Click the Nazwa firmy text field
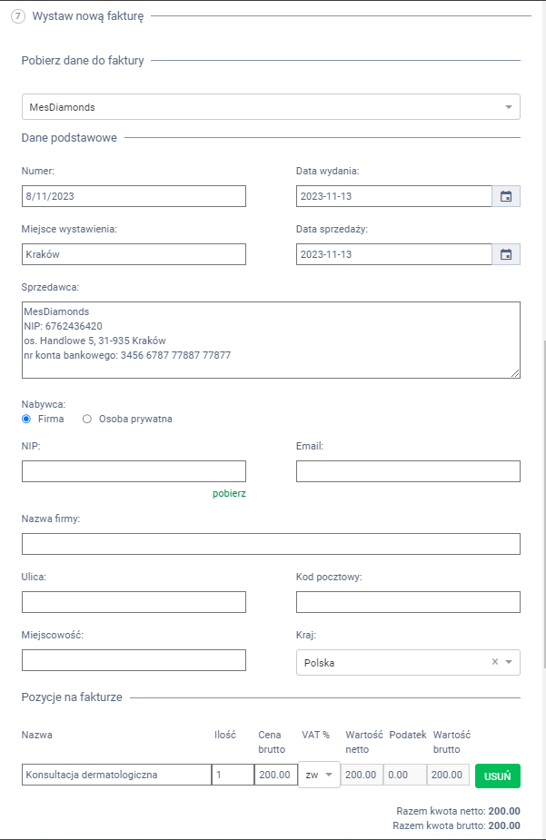546x840 pixels. [x=271, y=543]
